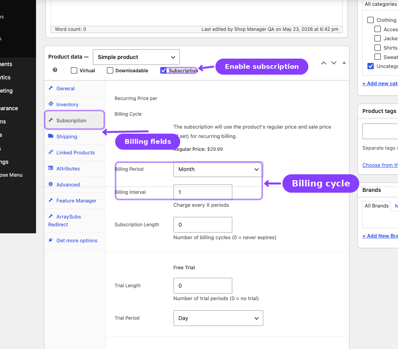Click the Advanced tab gear icon
Image resolution: width=398 pixels, height=349 pixels.
pos(51,184)
